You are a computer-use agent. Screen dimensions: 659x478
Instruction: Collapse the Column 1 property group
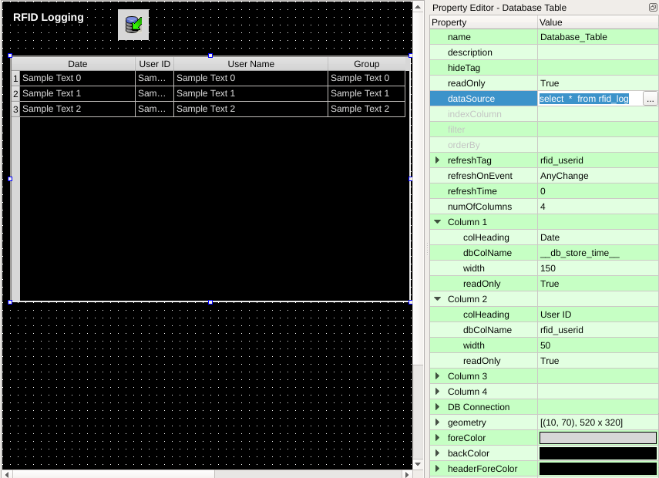(x=438, y=222)
